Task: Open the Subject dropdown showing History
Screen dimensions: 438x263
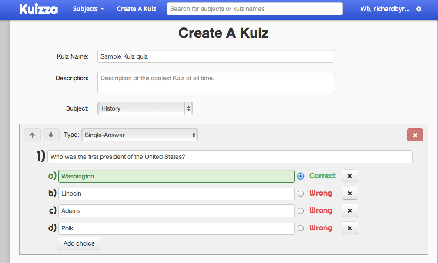Action: (145, 108)
